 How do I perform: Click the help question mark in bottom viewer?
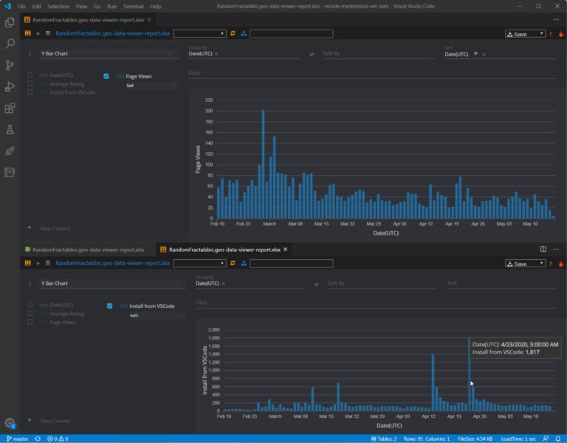(550, 264)
